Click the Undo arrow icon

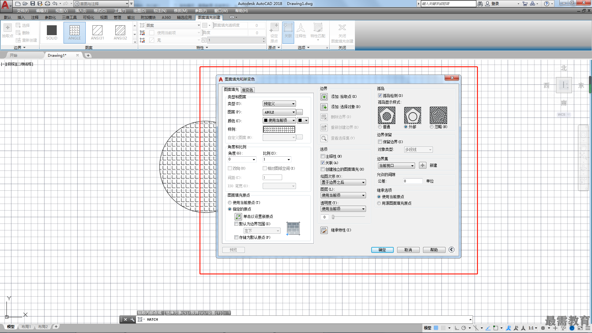(x=55, y=4)
